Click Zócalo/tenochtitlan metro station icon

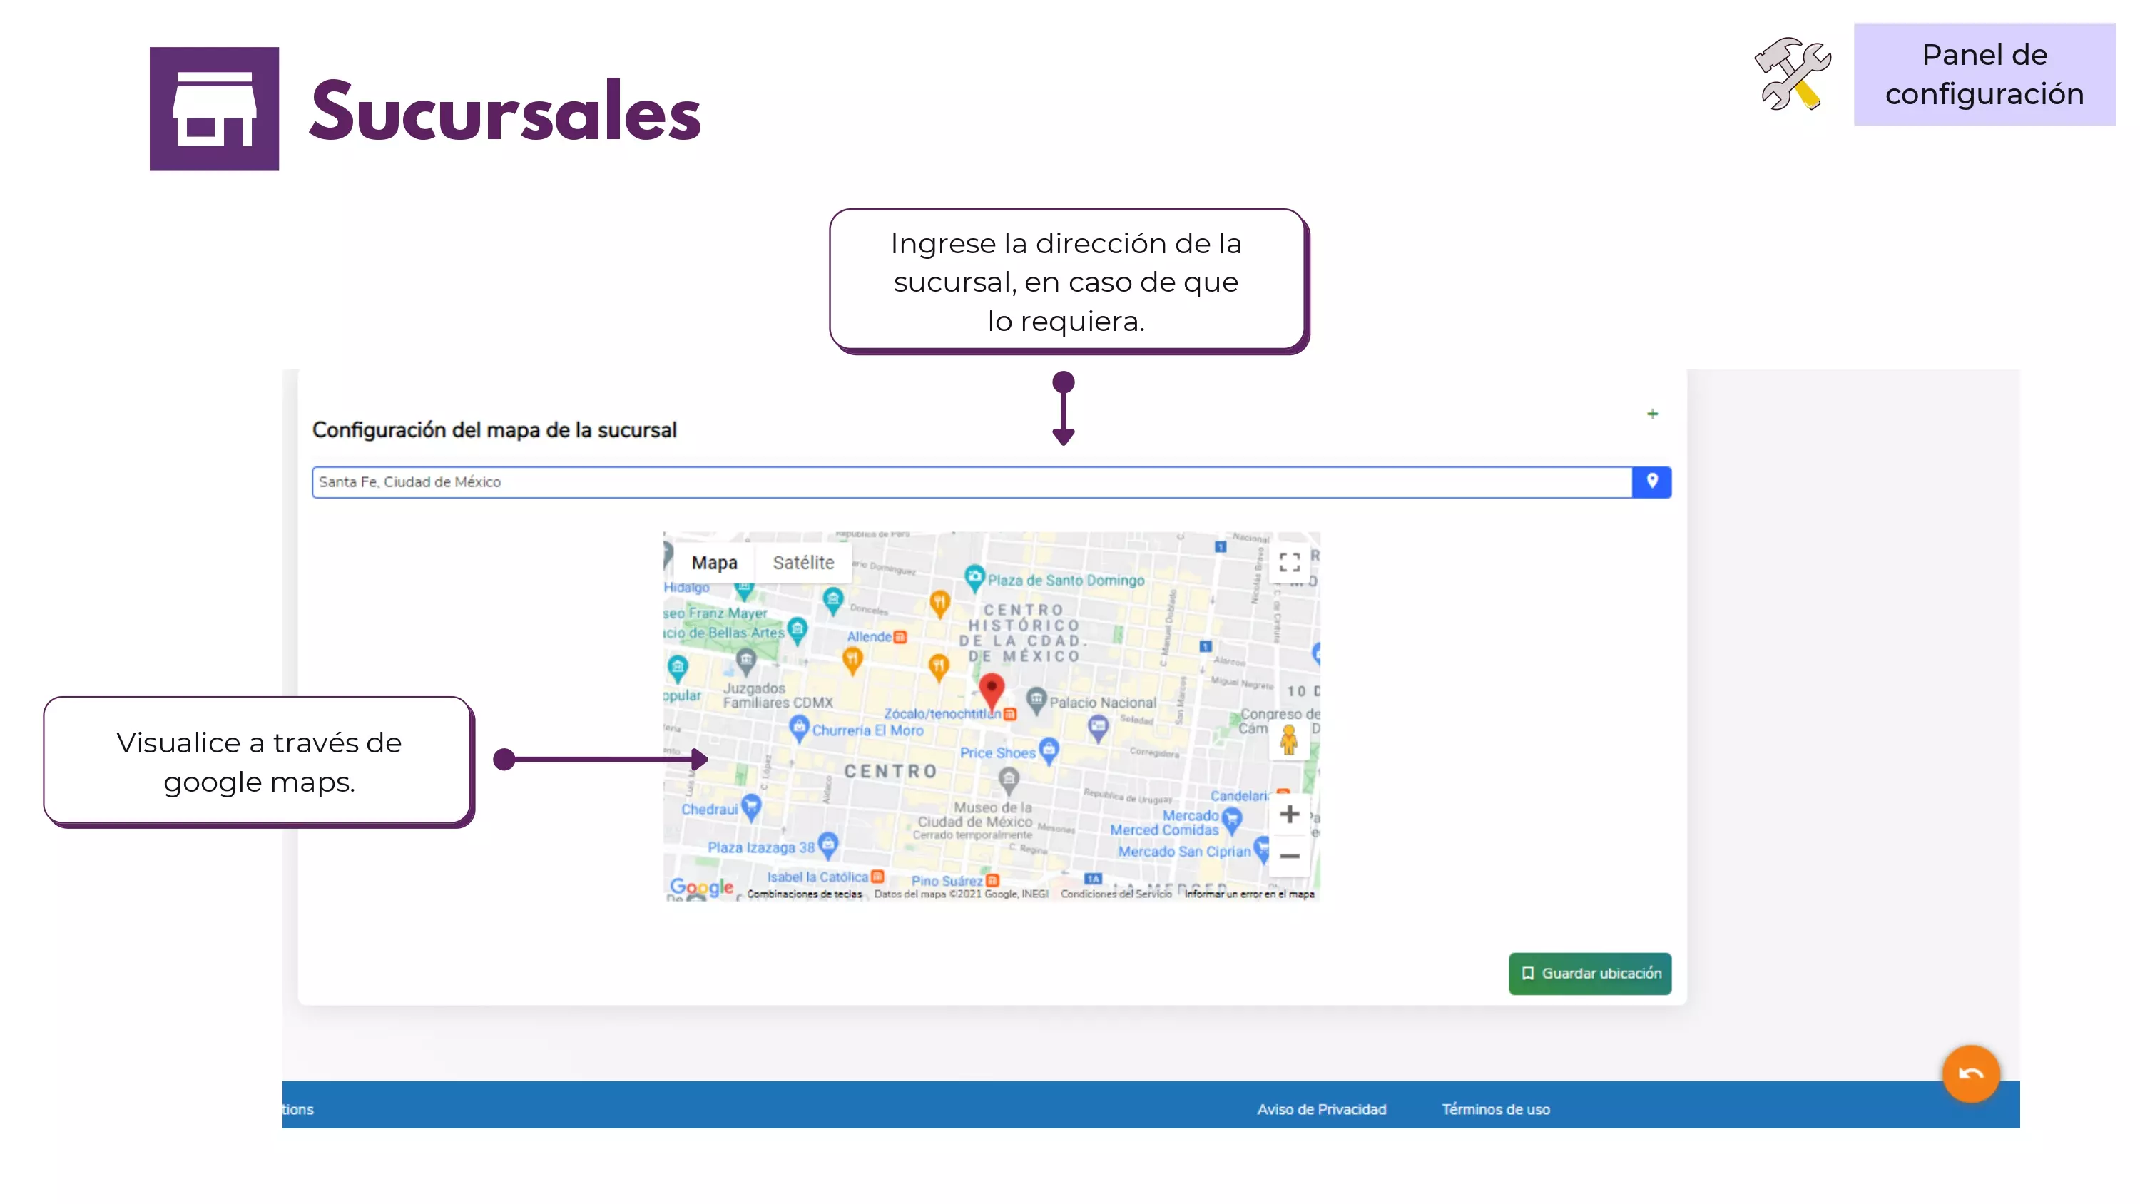coord(1009,714)
